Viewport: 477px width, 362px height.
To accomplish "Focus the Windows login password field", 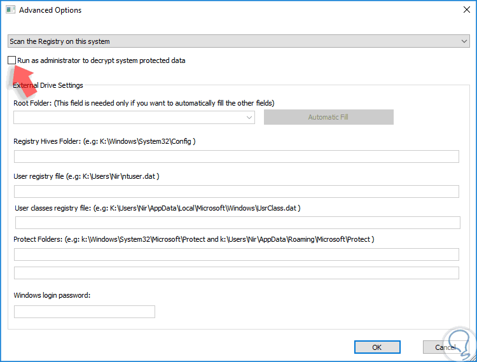I will [84, 312].
